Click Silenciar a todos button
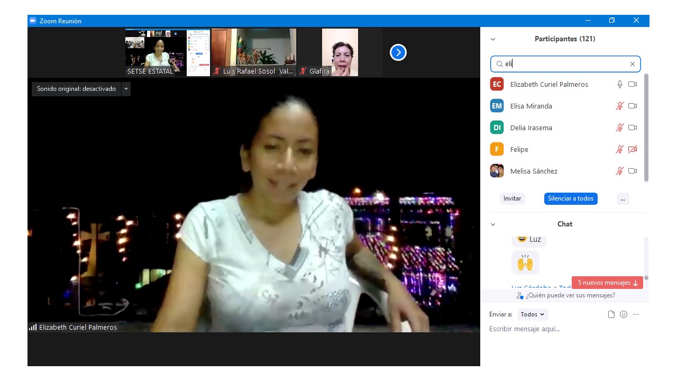Screen dimensions: 677x381 pos(571,198)
